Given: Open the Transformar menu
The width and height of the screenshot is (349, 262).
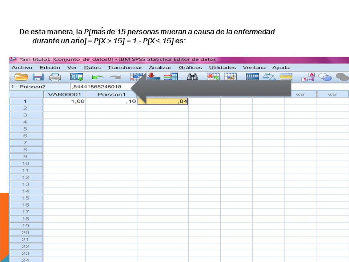Looking at the screenshot, I should (125, 68).
